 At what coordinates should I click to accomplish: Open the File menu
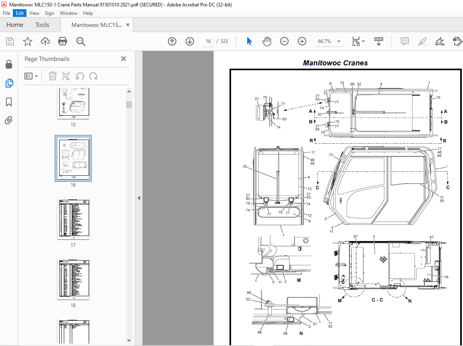(6, 13)
